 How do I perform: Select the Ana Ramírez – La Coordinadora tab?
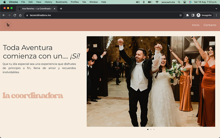click(x=37, y=9)
